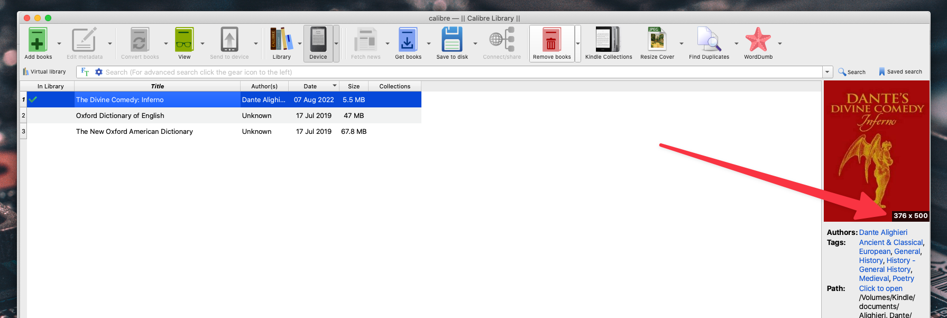Expand the Get books dropdown arrow
The image size is (947, 318).
[x=428, y=44]
